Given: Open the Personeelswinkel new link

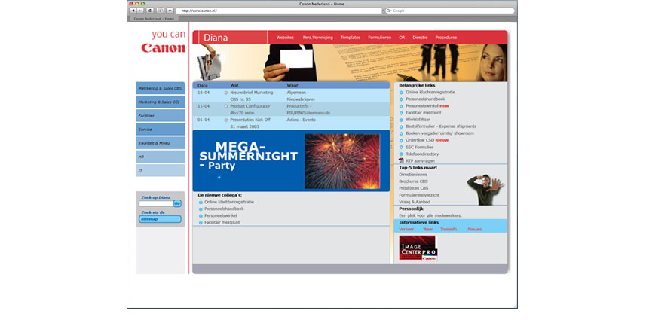Looking at the screenshot, I should (427, 106).
